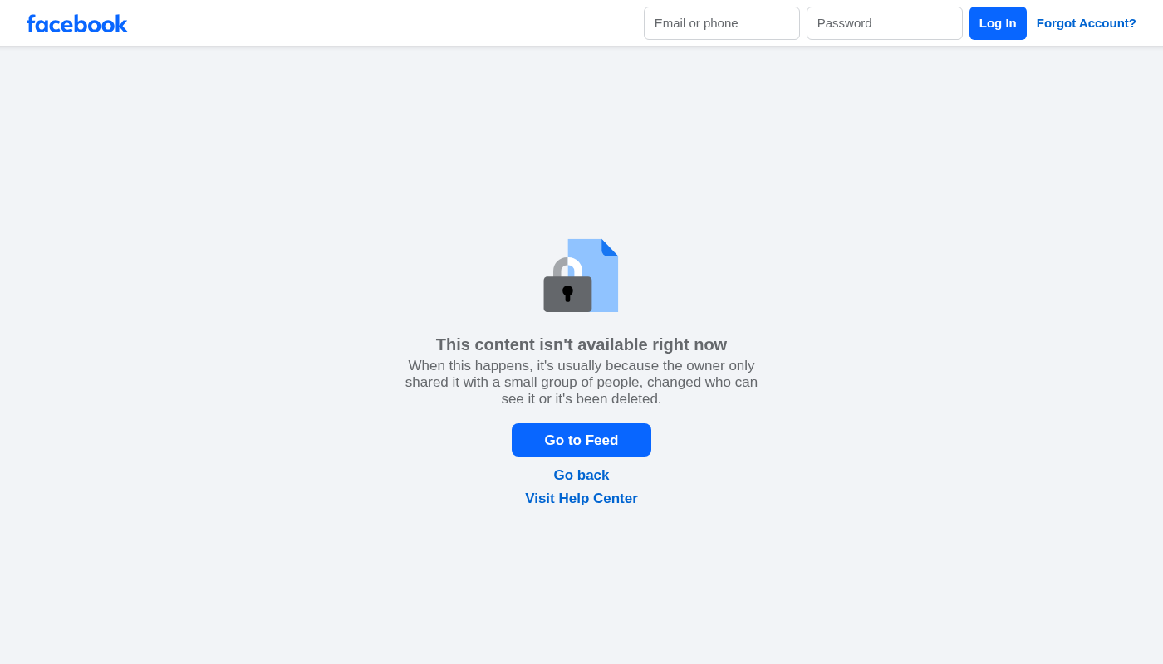The image size is (1163, 664).
Task: Open the Forgot Account? link
Action: click(1087, 23)
